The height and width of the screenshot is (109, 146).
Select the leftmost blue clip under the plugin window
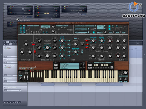(48, 84)
